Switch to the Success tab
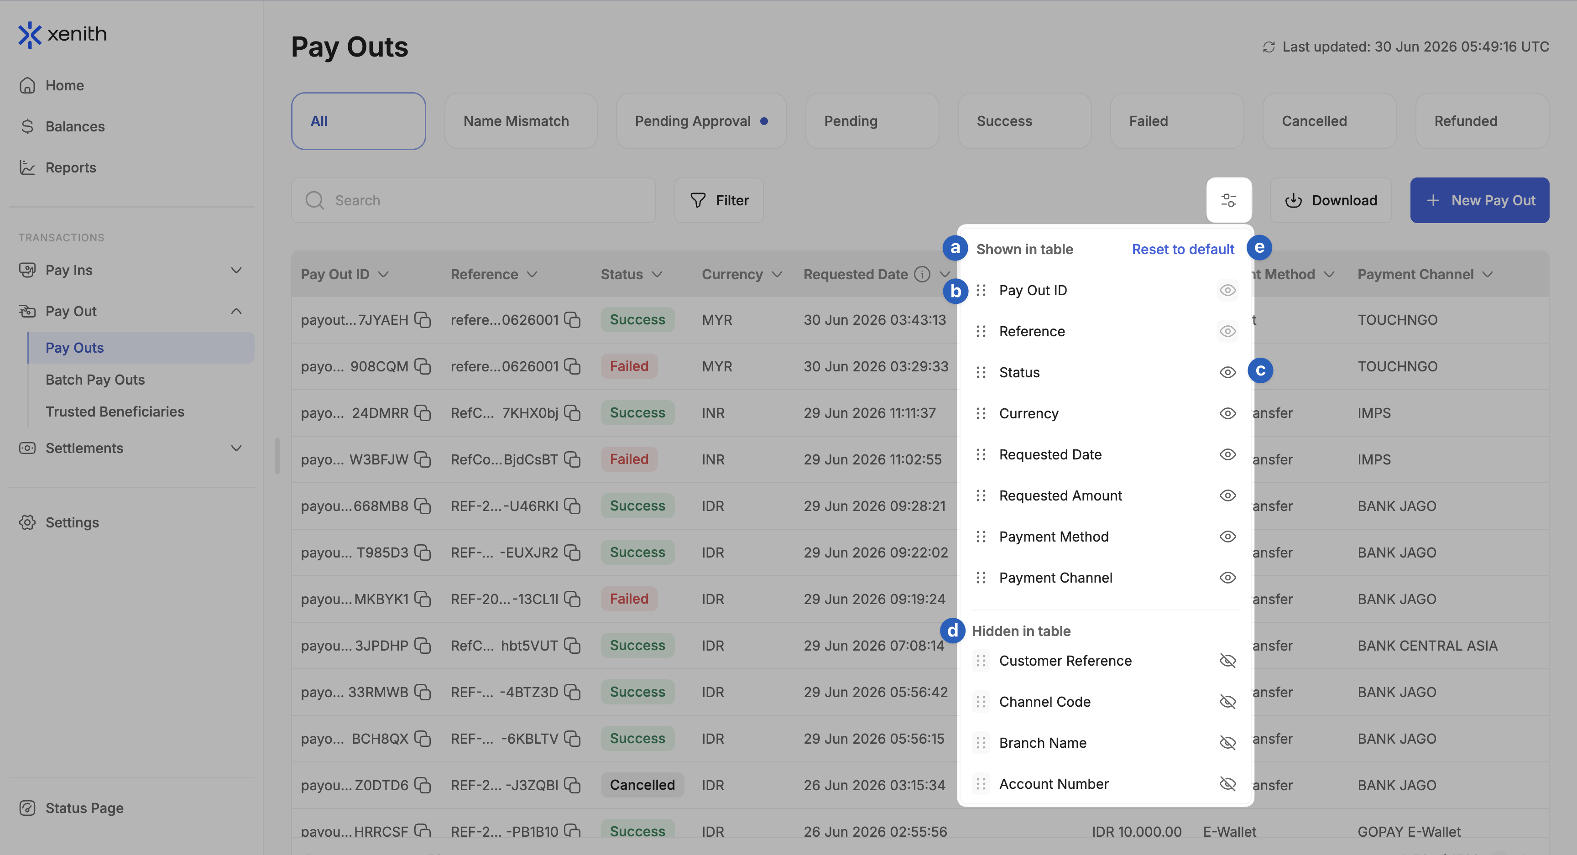 click(x=1024, y=121)
